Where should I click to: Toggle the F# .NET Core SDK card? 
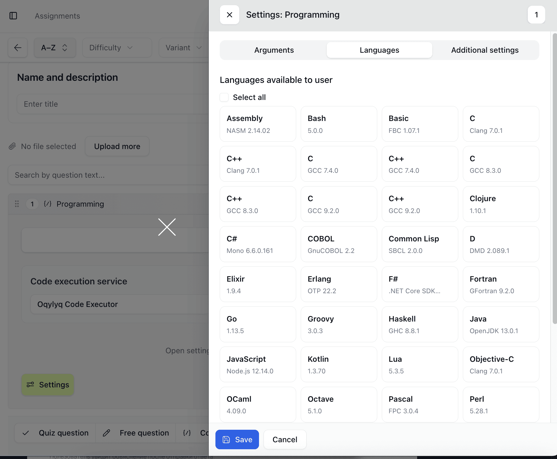[x=420, y=284]
